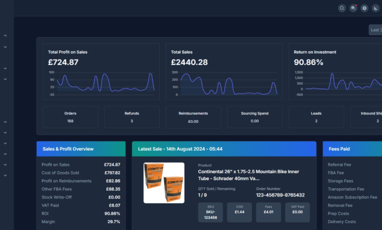Image resolution: width=382 pixels, height=230 pixels.
Task: Open the Orders 188 stat card
Action: tap(71, 117)
